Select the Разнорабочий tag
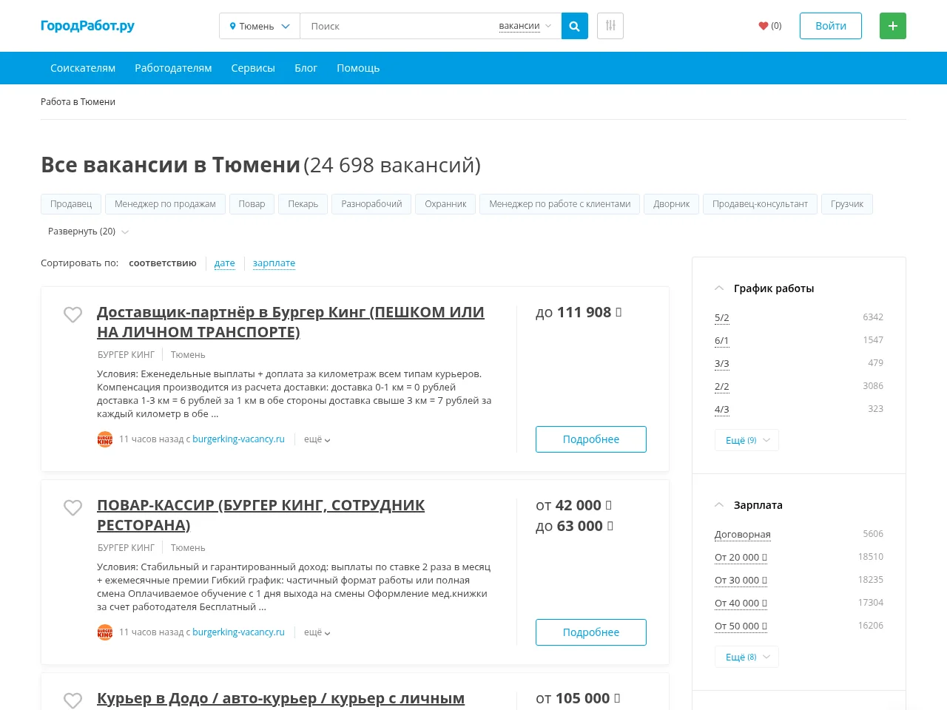Viewport: 947px width, 710px height. 371,204
